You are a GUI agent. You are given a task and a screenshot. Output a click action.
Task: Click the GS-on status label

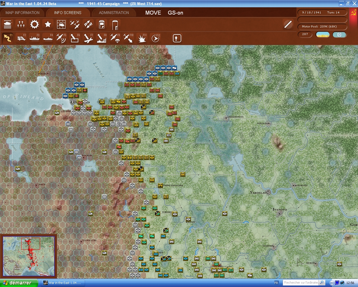point(175,13)
